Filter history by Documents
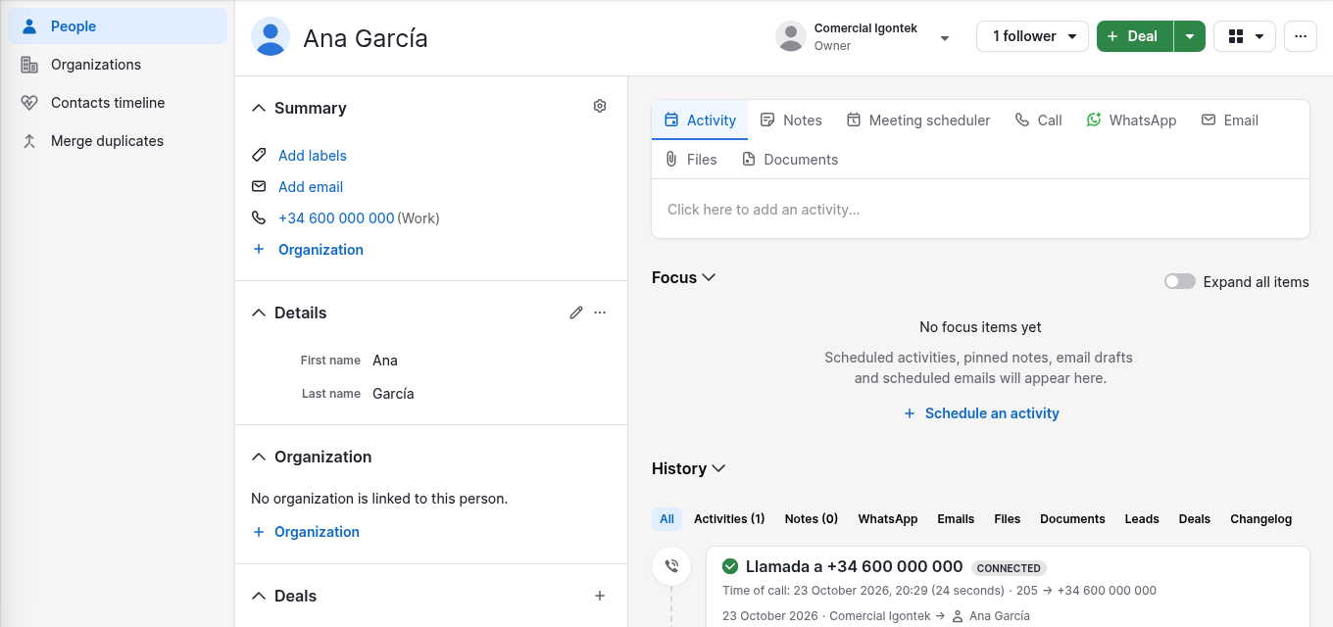 point(1072,519)
